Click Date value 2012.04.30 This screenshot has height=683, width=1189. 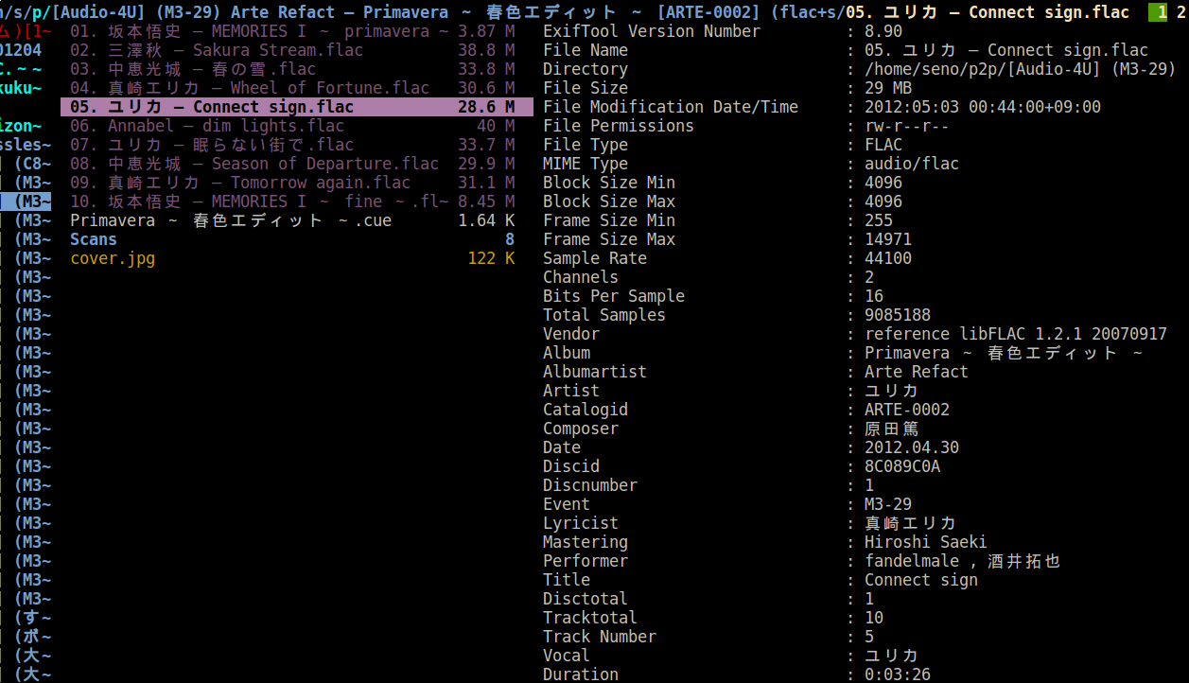(x=912, y=447)
